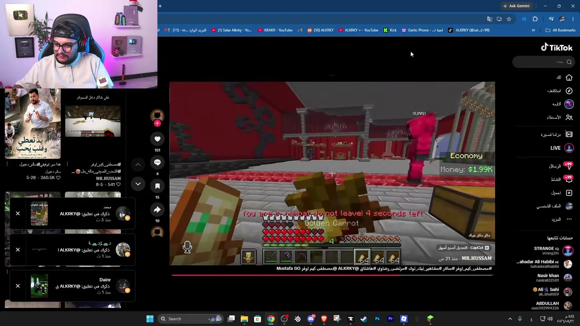Screen dimensions: 580x326
Task: Open the Explore compass icon
Action: coord(569,91)
